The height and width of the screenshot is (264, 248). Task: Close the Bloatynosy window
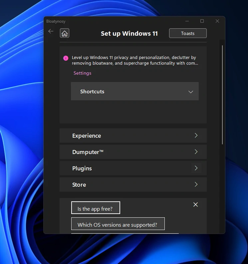point(217,21)
